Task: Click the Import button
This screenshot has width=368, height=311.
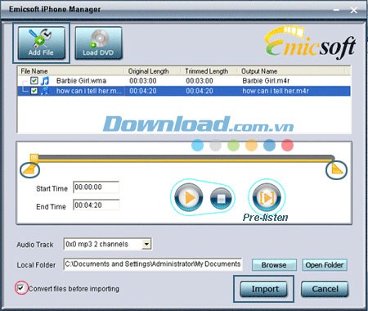Action: (263, 289)
